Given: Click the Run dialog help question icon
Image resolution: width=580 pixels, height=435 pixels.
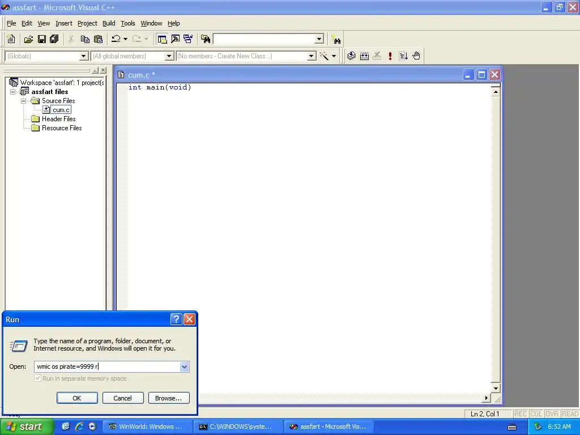Looking at the screenshot, I should coord(177,319).
